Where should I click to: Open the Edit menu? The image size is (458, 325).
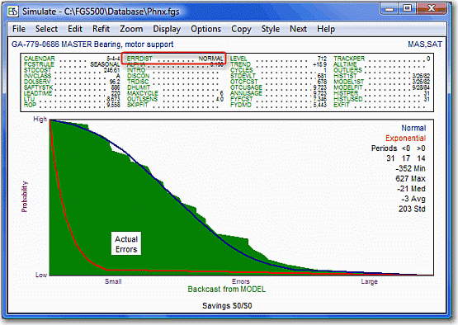75,29
